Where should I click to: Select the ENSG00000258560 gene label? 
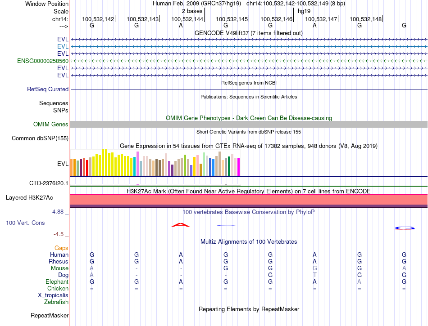[x=43, y=61]
